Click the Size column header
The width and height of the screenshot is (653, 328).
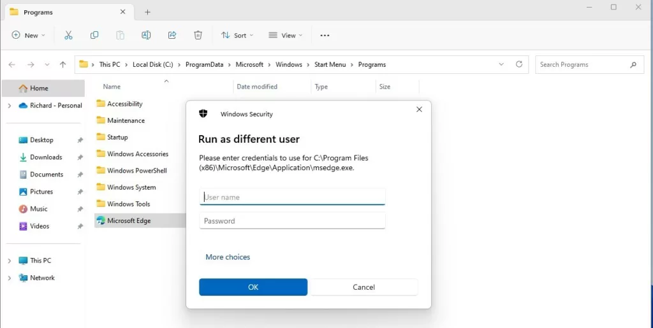point(385,87)
